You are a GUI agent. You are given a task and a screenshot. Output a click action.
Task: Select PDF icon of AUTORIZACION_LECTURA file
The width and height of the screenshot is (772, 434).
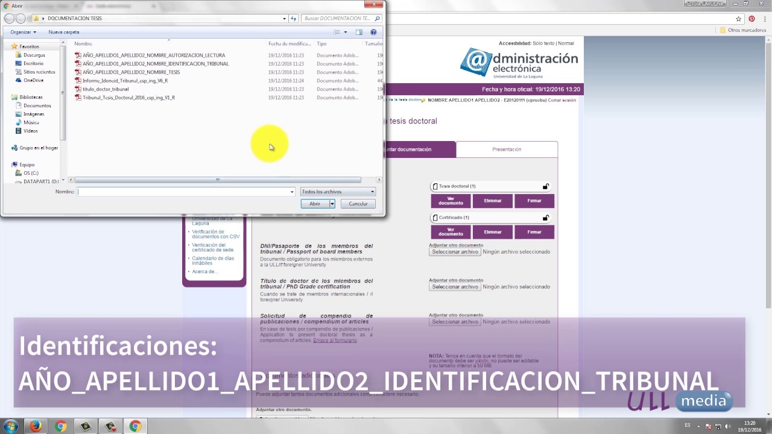pos(78,55)
